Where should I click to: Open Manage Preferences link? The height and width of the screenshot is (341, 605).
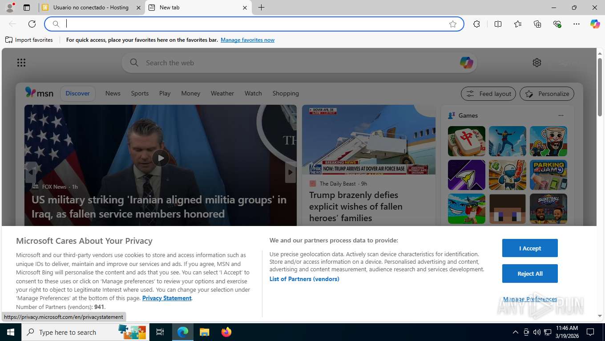click(530, 299)
